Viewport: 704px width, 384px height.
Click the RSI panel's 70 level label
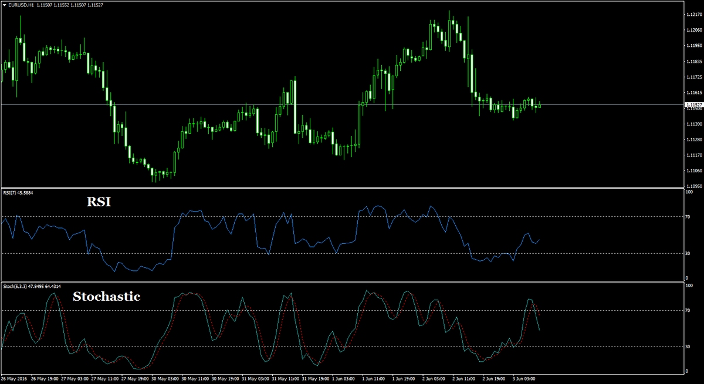point(689,217)
